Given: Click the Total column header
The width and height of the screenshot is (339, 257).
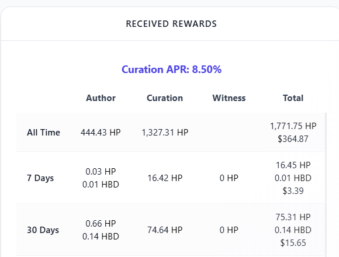Looking at the screenshot, I should pos(293,98).
